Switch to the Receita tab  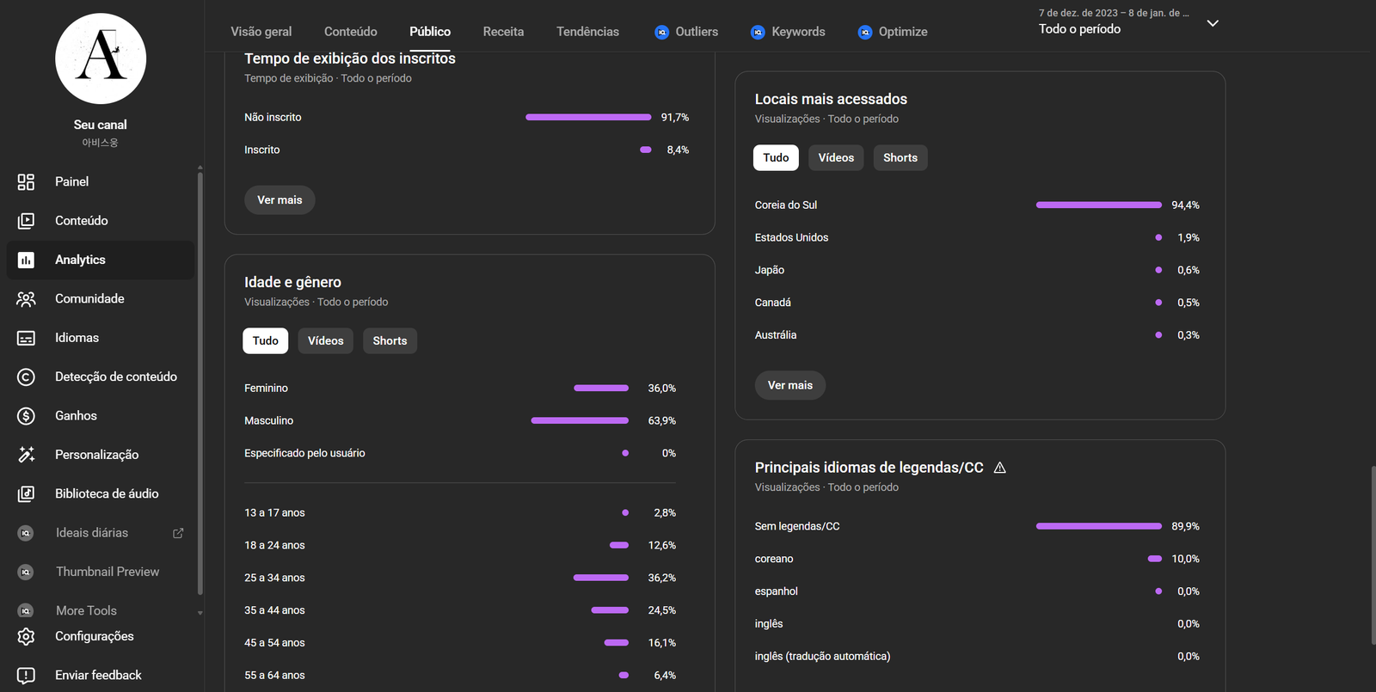tap(503, 32)
